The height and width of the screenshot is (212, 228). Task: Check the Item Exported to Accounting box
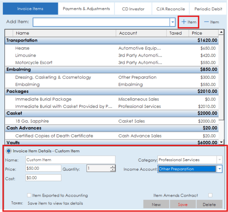click(29, 195)
